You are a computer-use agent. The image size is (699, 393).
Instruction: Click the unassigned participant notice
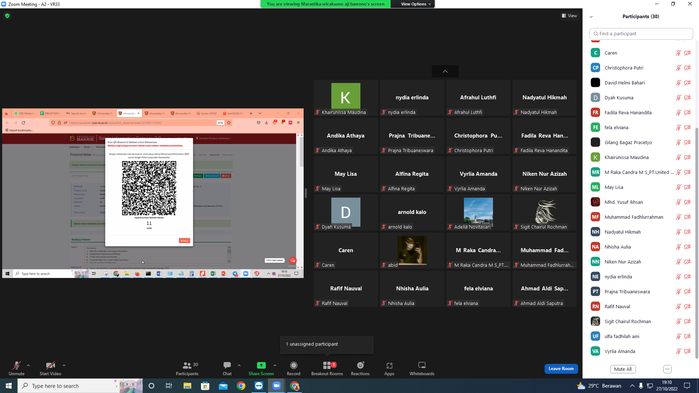pos(327,344)
